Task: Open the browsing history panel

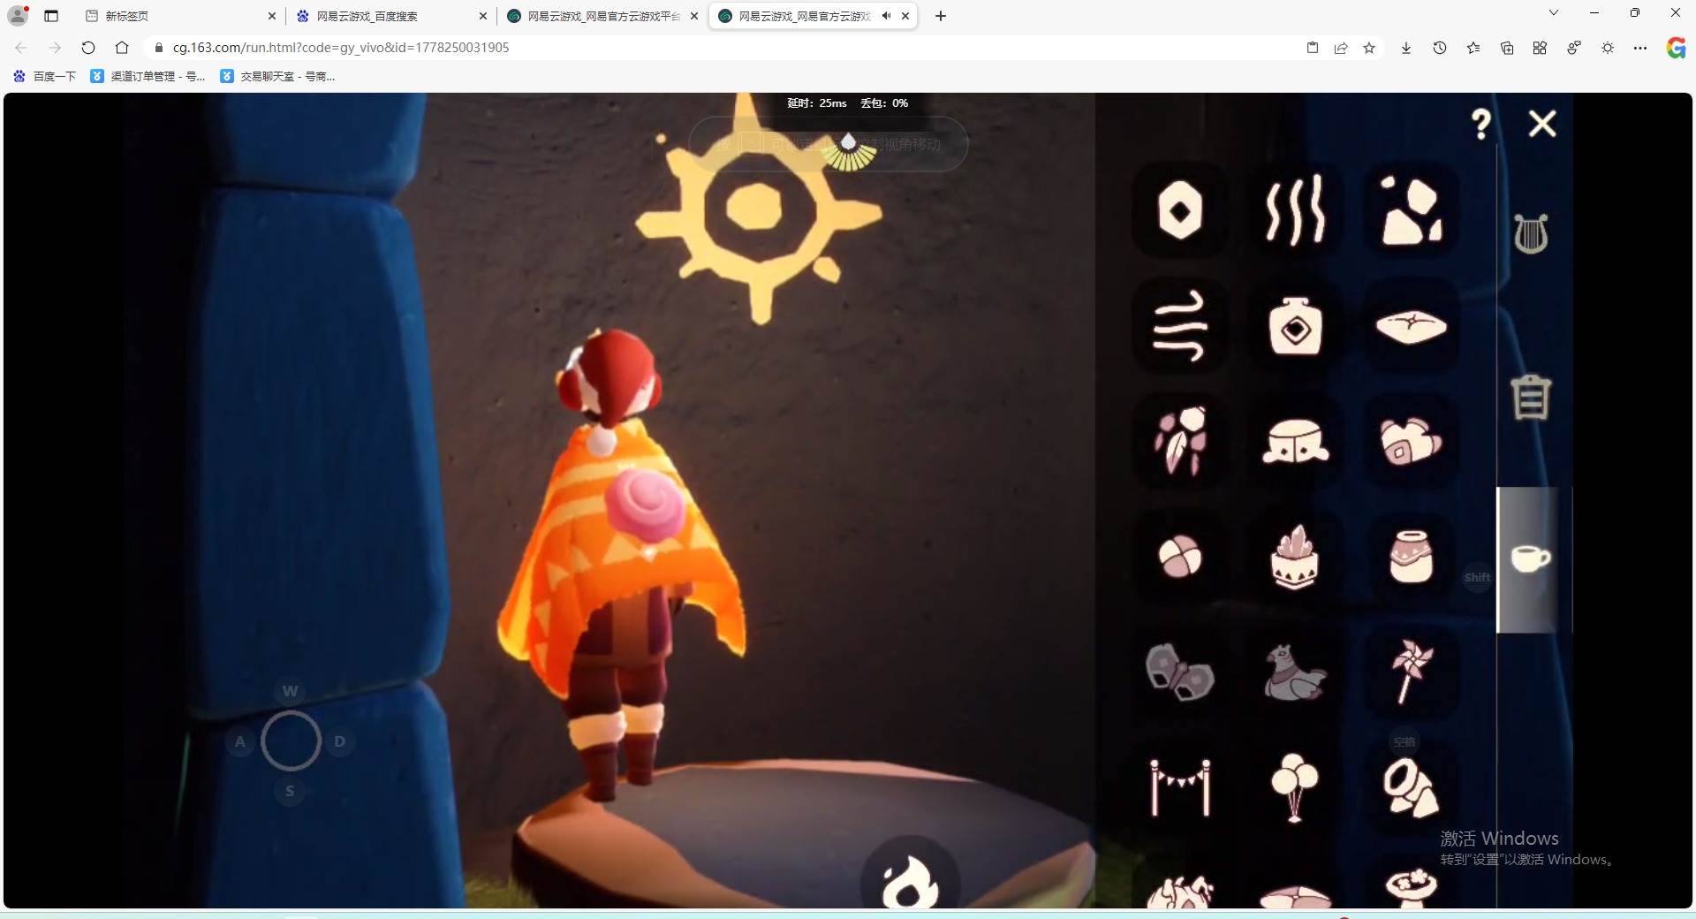Action: pos(1440,48)
